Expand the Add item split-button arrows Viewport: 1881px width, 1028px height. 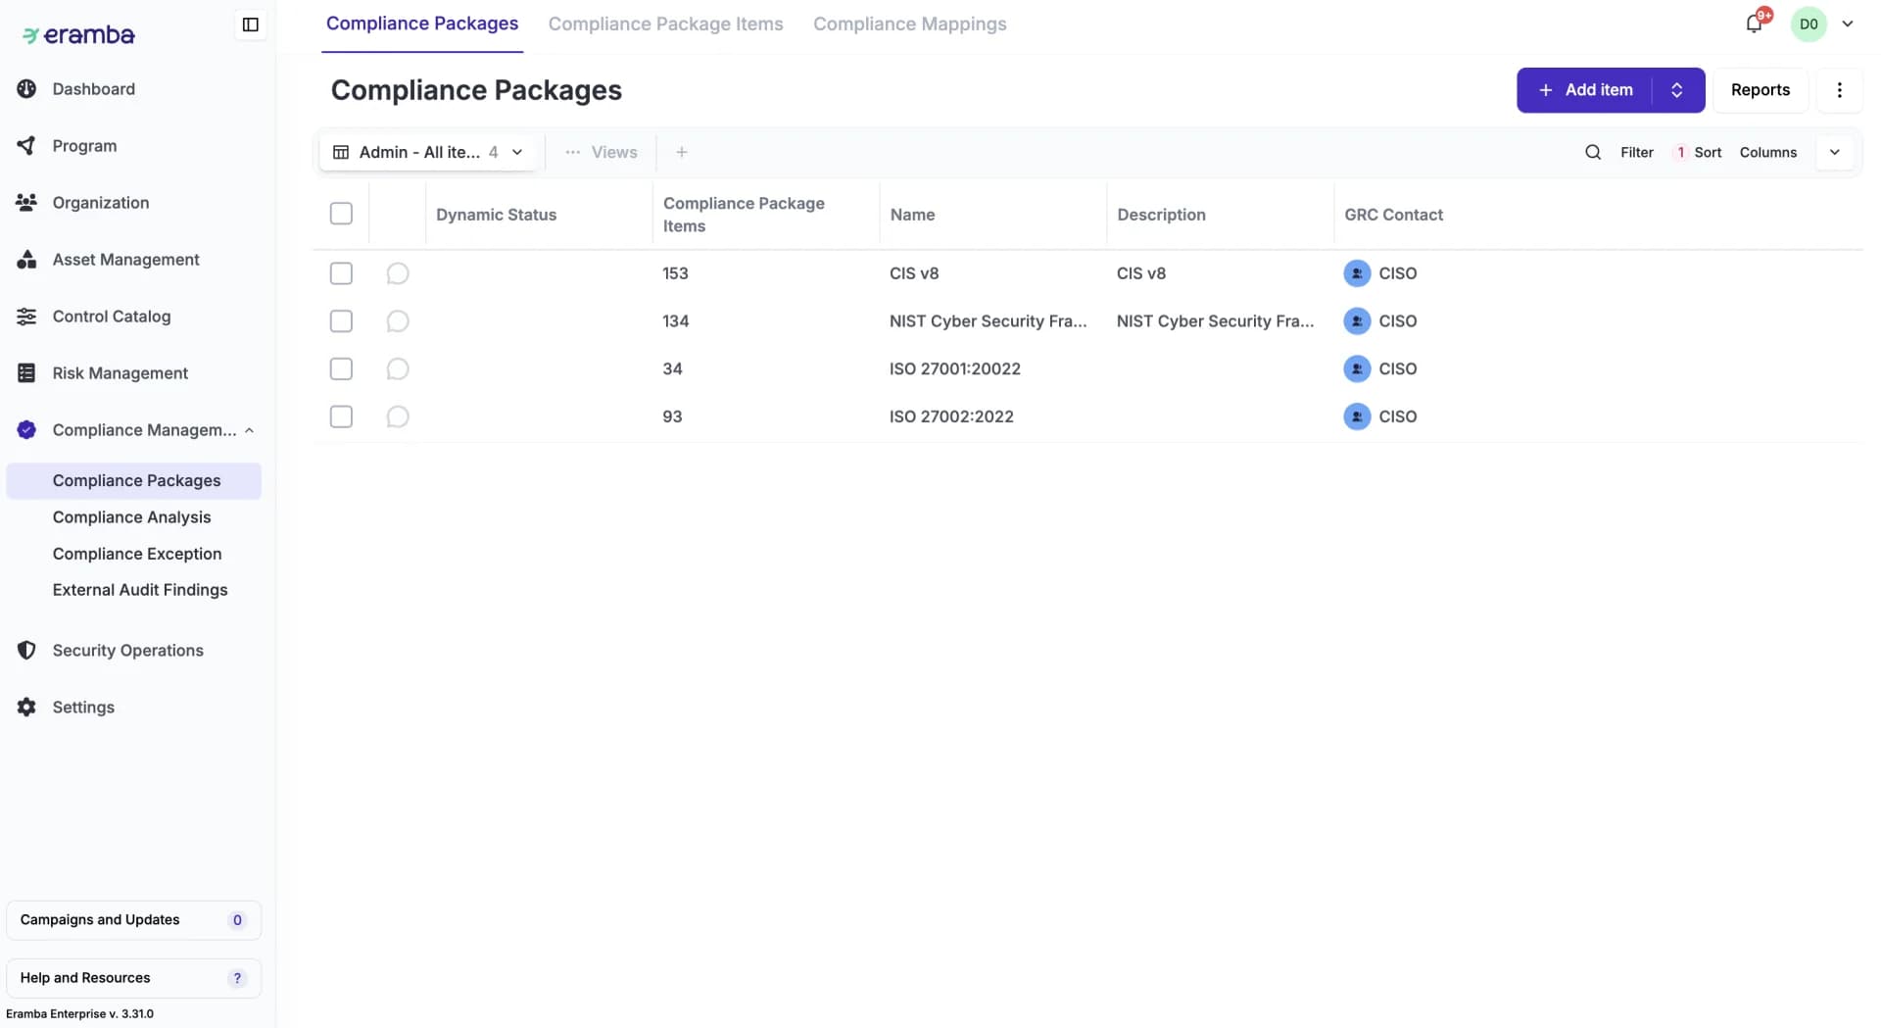1677,90
